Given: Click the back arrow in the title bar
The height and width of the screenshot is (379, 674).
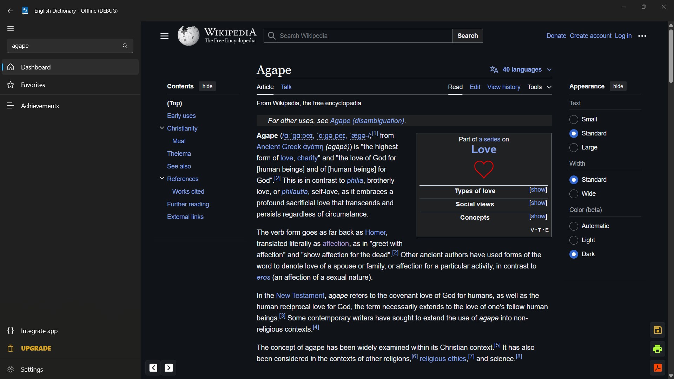Looking at the screenshot, I should (x=10, y=11).
